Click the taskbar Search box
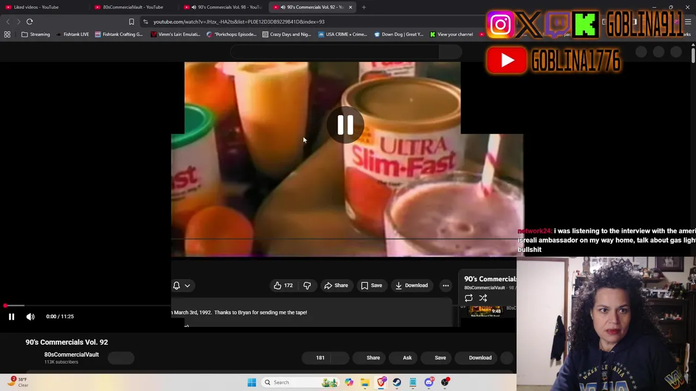Viewport: 696px width, 391px height. tap(299, 382)
